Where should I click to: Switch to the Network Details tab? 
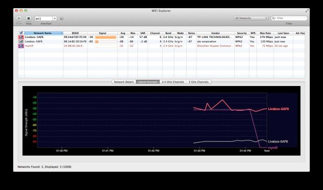pyautogui.click(x=124, y=82)
